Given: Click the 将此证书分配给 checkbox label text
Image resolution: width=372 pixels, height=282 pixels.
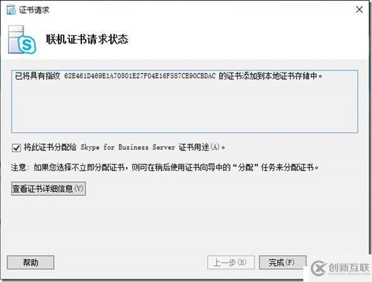Looking at the screenshot, I should [x=50, y=148].
